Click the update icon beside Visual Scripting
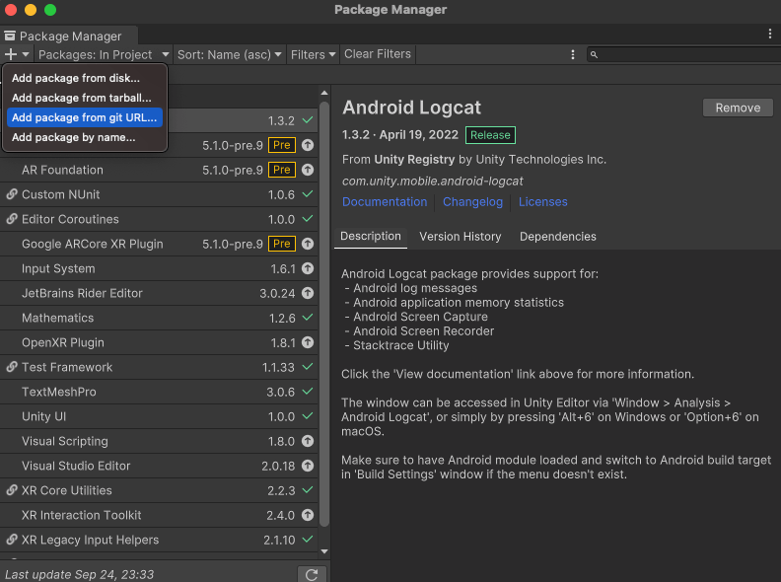This screenshot has width=781, height=582. click(x=308, y=441)
